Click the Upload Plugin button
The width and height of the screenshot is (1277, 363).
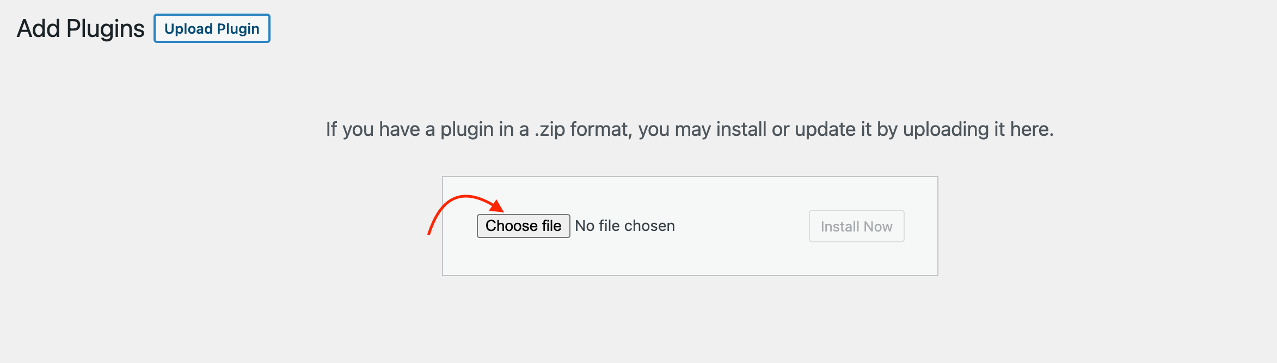click(x=212, y=28)
